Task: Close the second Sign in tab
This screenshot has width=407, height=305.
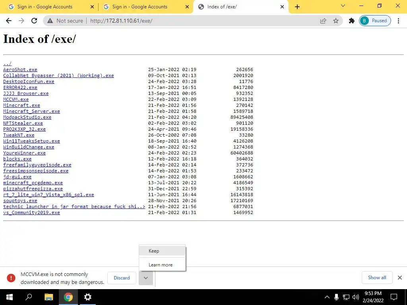Action: tap(187, 7)
